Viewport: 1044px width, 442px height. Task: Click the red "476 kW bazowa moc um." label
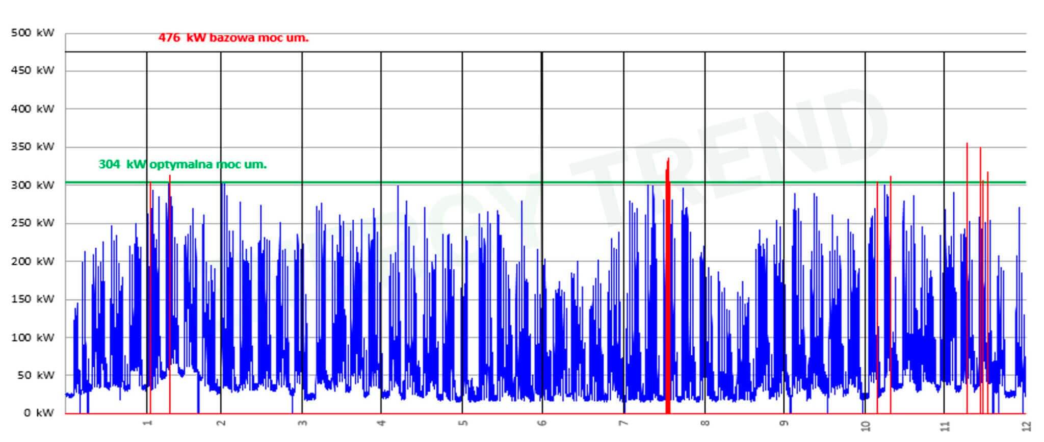(233, 38)
